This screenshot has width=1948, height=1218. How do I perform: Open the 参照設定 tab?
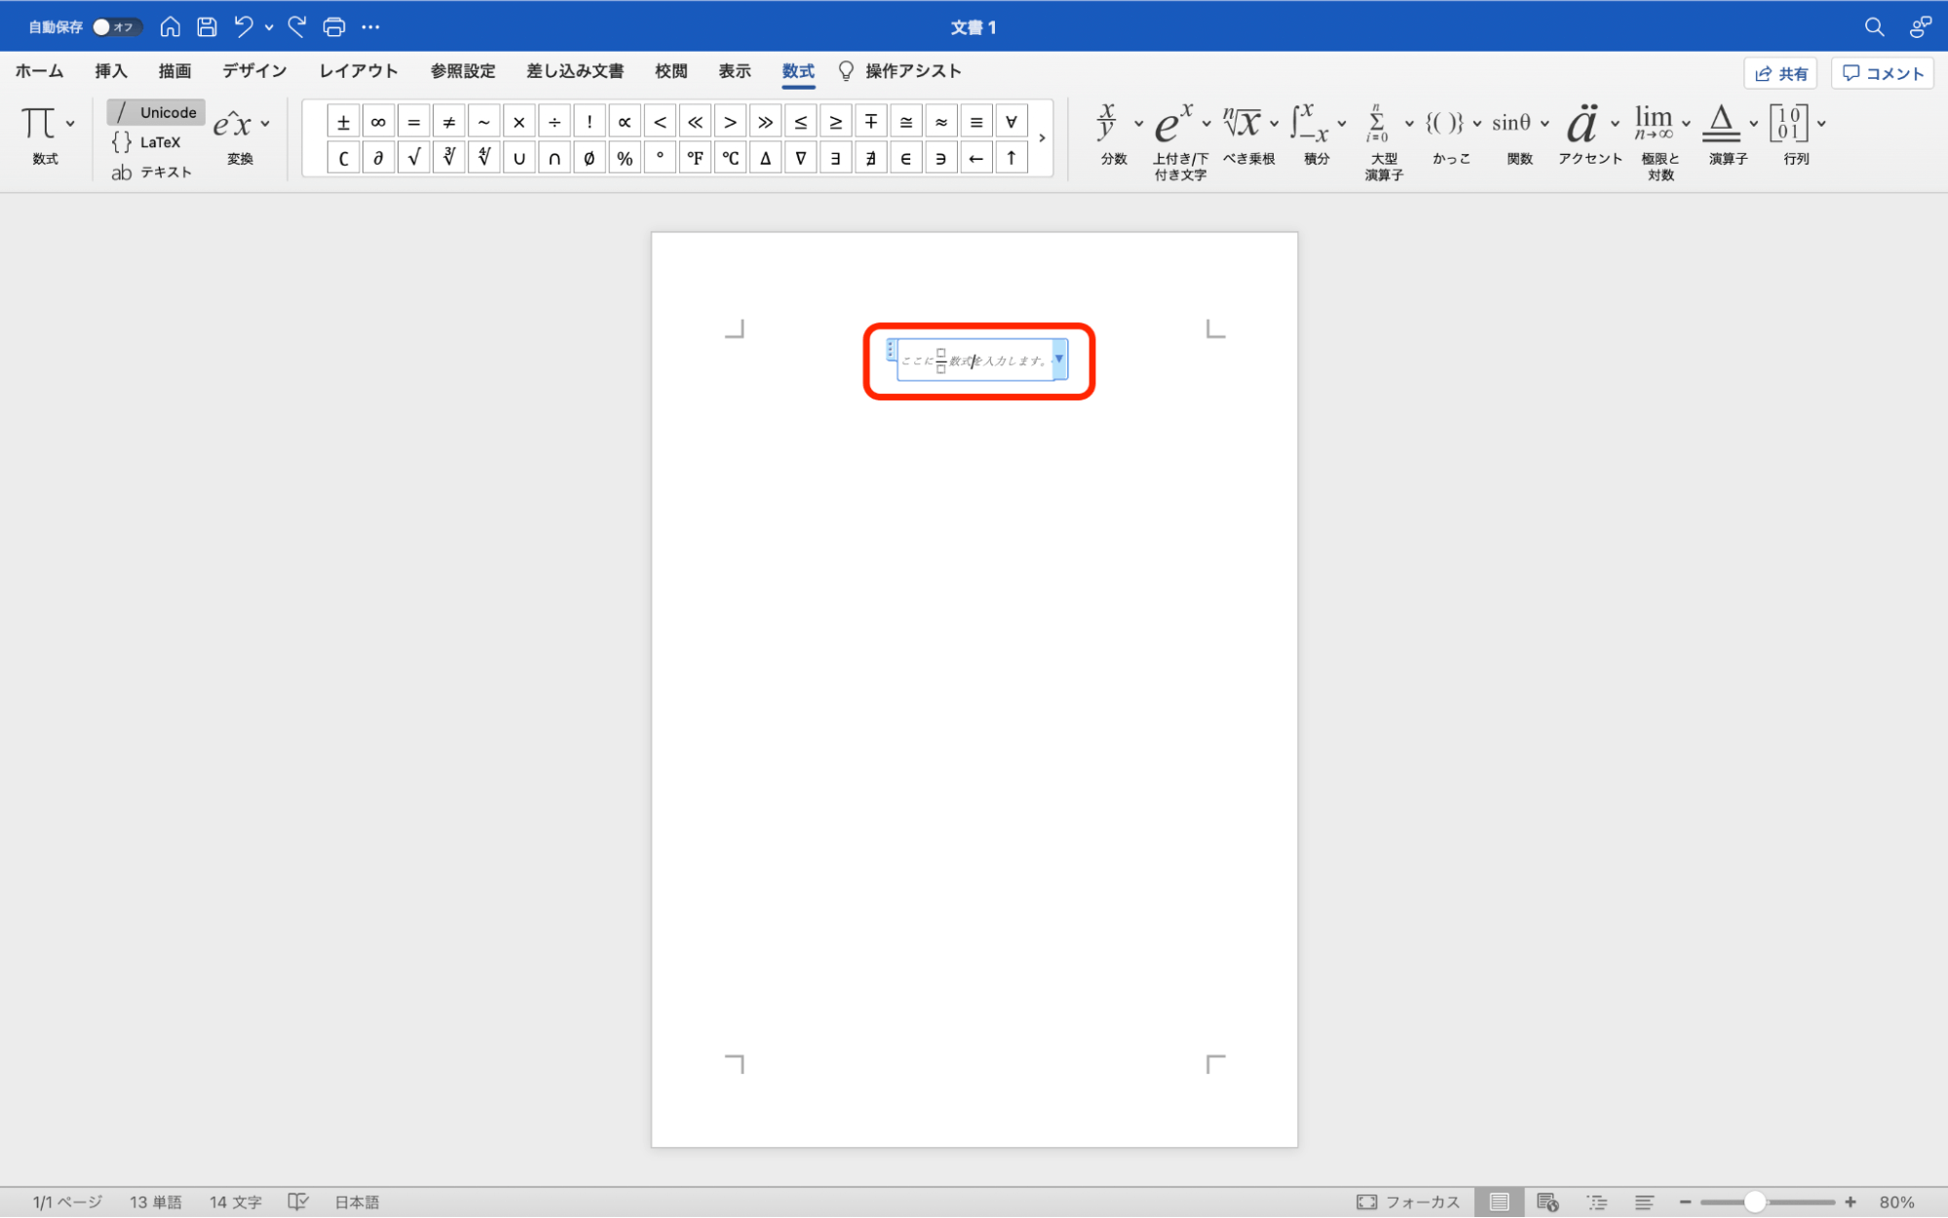point(463,71)
